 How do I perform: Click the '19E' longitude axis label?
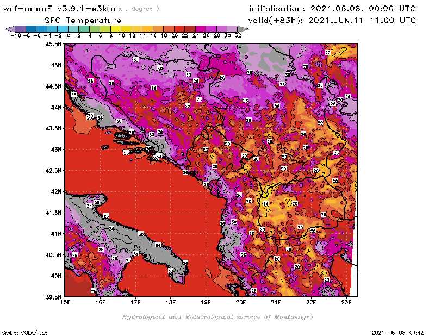tap(206, 302)
